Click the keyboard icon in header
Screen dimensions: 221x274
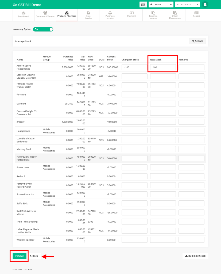143,5
